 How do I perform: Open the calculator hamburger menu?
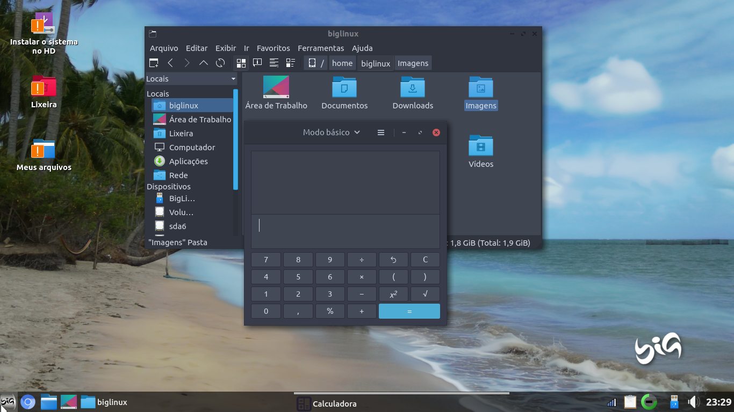click(x=381, y=133)
